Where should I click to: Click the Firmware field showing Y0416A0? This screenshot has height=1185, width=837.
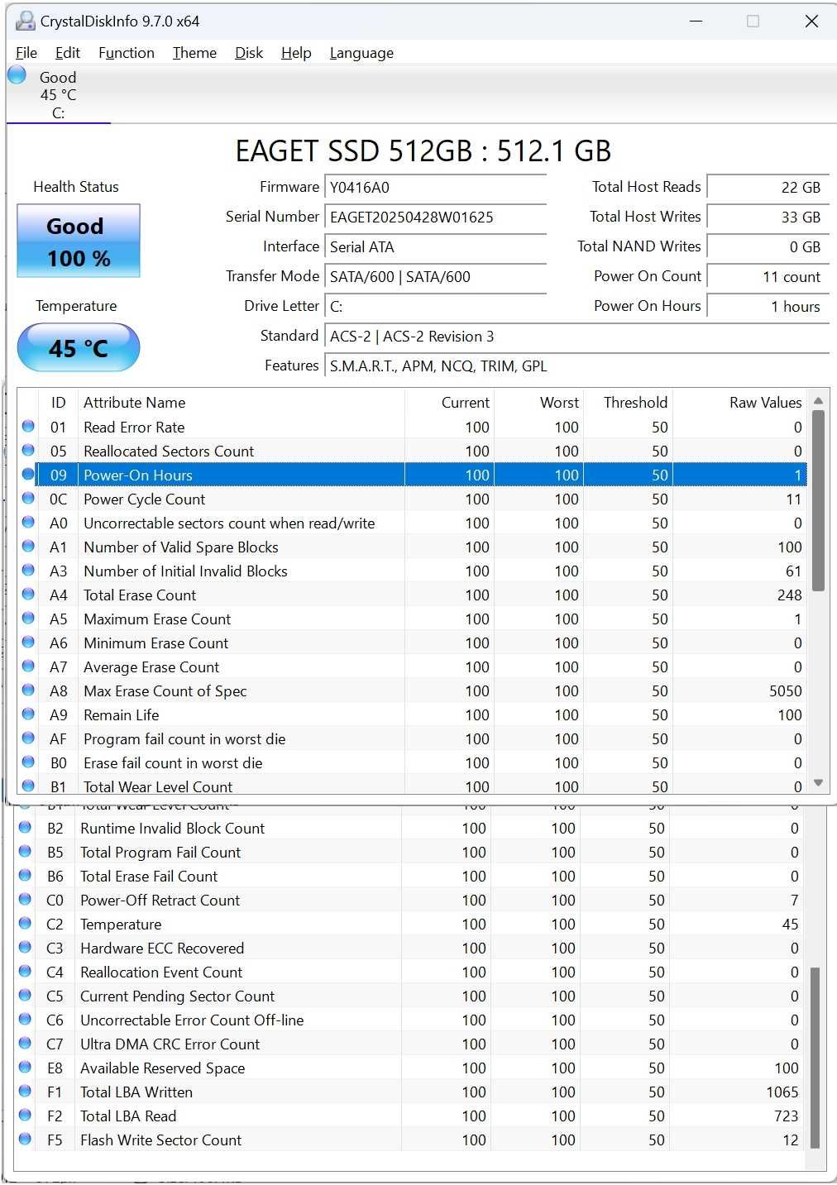436,187
